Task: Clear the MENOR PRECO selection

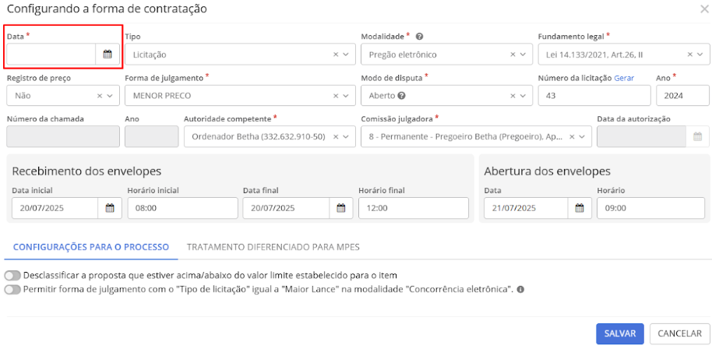Action: (336, 96)
